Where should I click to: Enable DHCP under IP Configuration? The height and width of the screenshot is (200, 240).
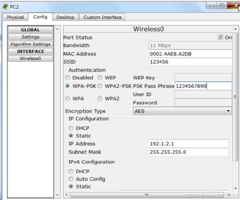72,128
